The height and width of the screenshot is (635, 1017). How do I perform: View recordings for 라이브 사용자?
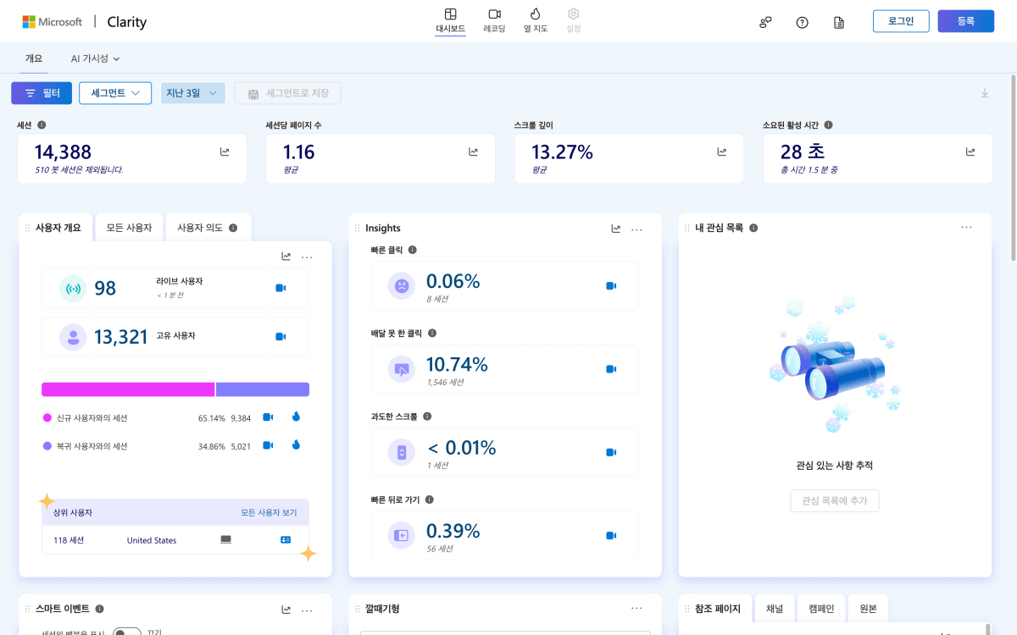click(281, 289)
